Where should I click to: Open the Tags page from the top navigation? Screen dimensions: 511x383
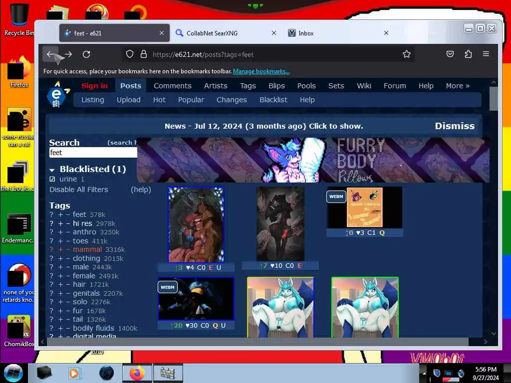pyautogui.click(x=248, y=86)
